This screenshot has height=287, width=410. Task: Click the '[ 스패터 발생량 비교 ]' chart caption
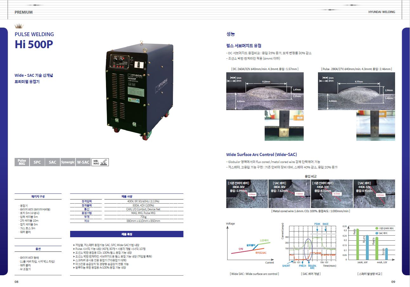pyautogui.click(x=369, y=274)
